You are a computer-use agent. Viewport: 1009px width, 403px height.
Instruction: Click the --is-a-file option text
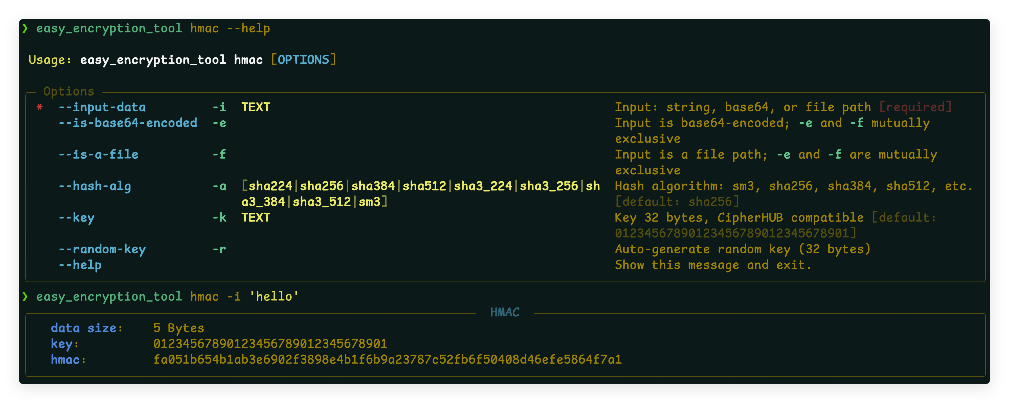tap(98, 154)
